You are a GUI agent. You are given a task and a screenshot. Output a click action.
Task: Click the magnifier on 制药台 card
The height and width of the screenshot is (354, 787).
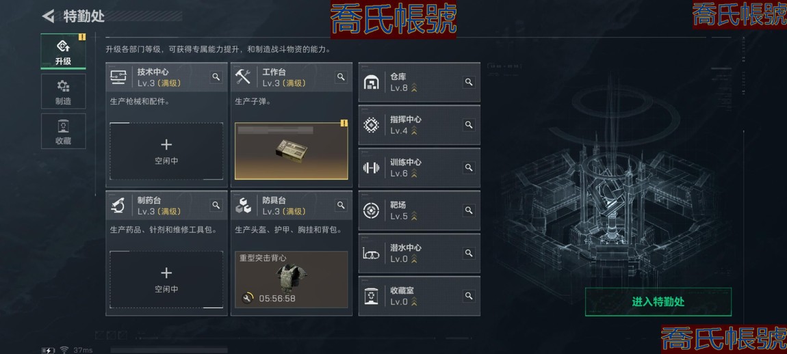tap(216, 205)
